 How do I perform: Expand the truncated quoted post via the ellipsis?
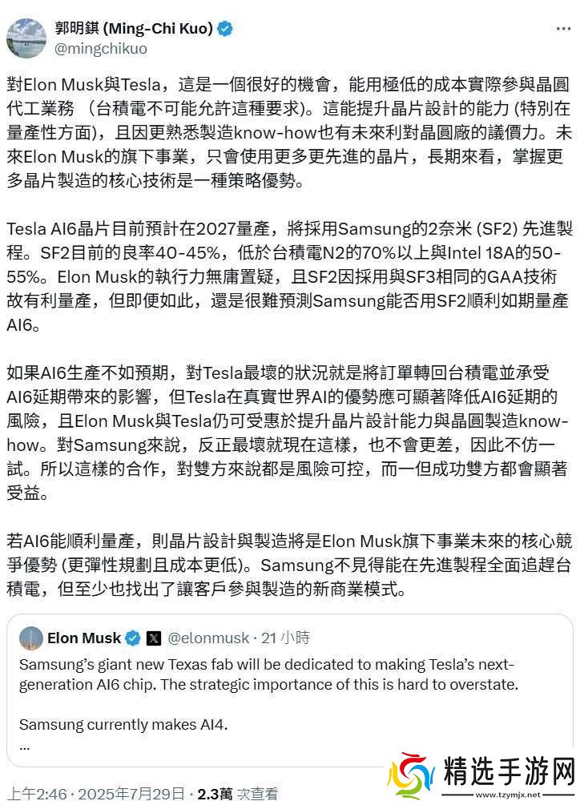[x=25, y=744]
